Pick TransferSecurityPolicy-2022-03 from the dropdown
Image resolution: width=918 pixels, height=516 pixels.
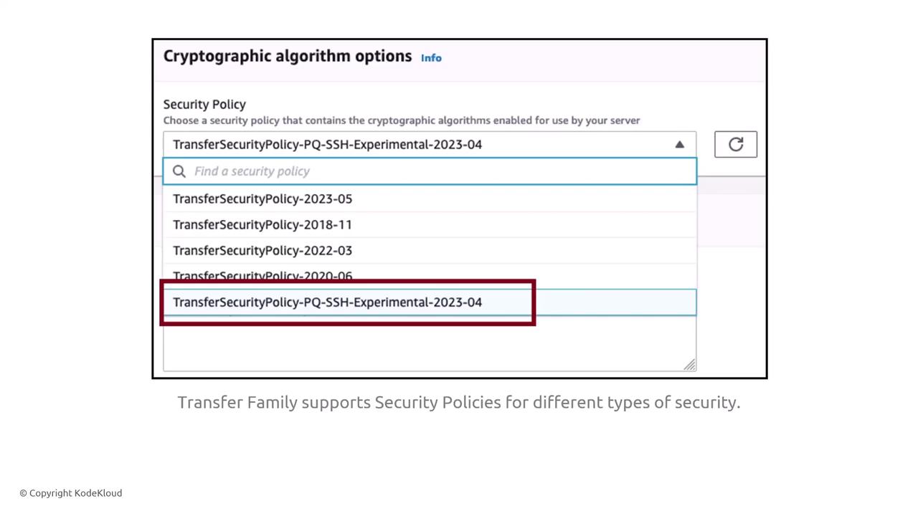[262, 251]
